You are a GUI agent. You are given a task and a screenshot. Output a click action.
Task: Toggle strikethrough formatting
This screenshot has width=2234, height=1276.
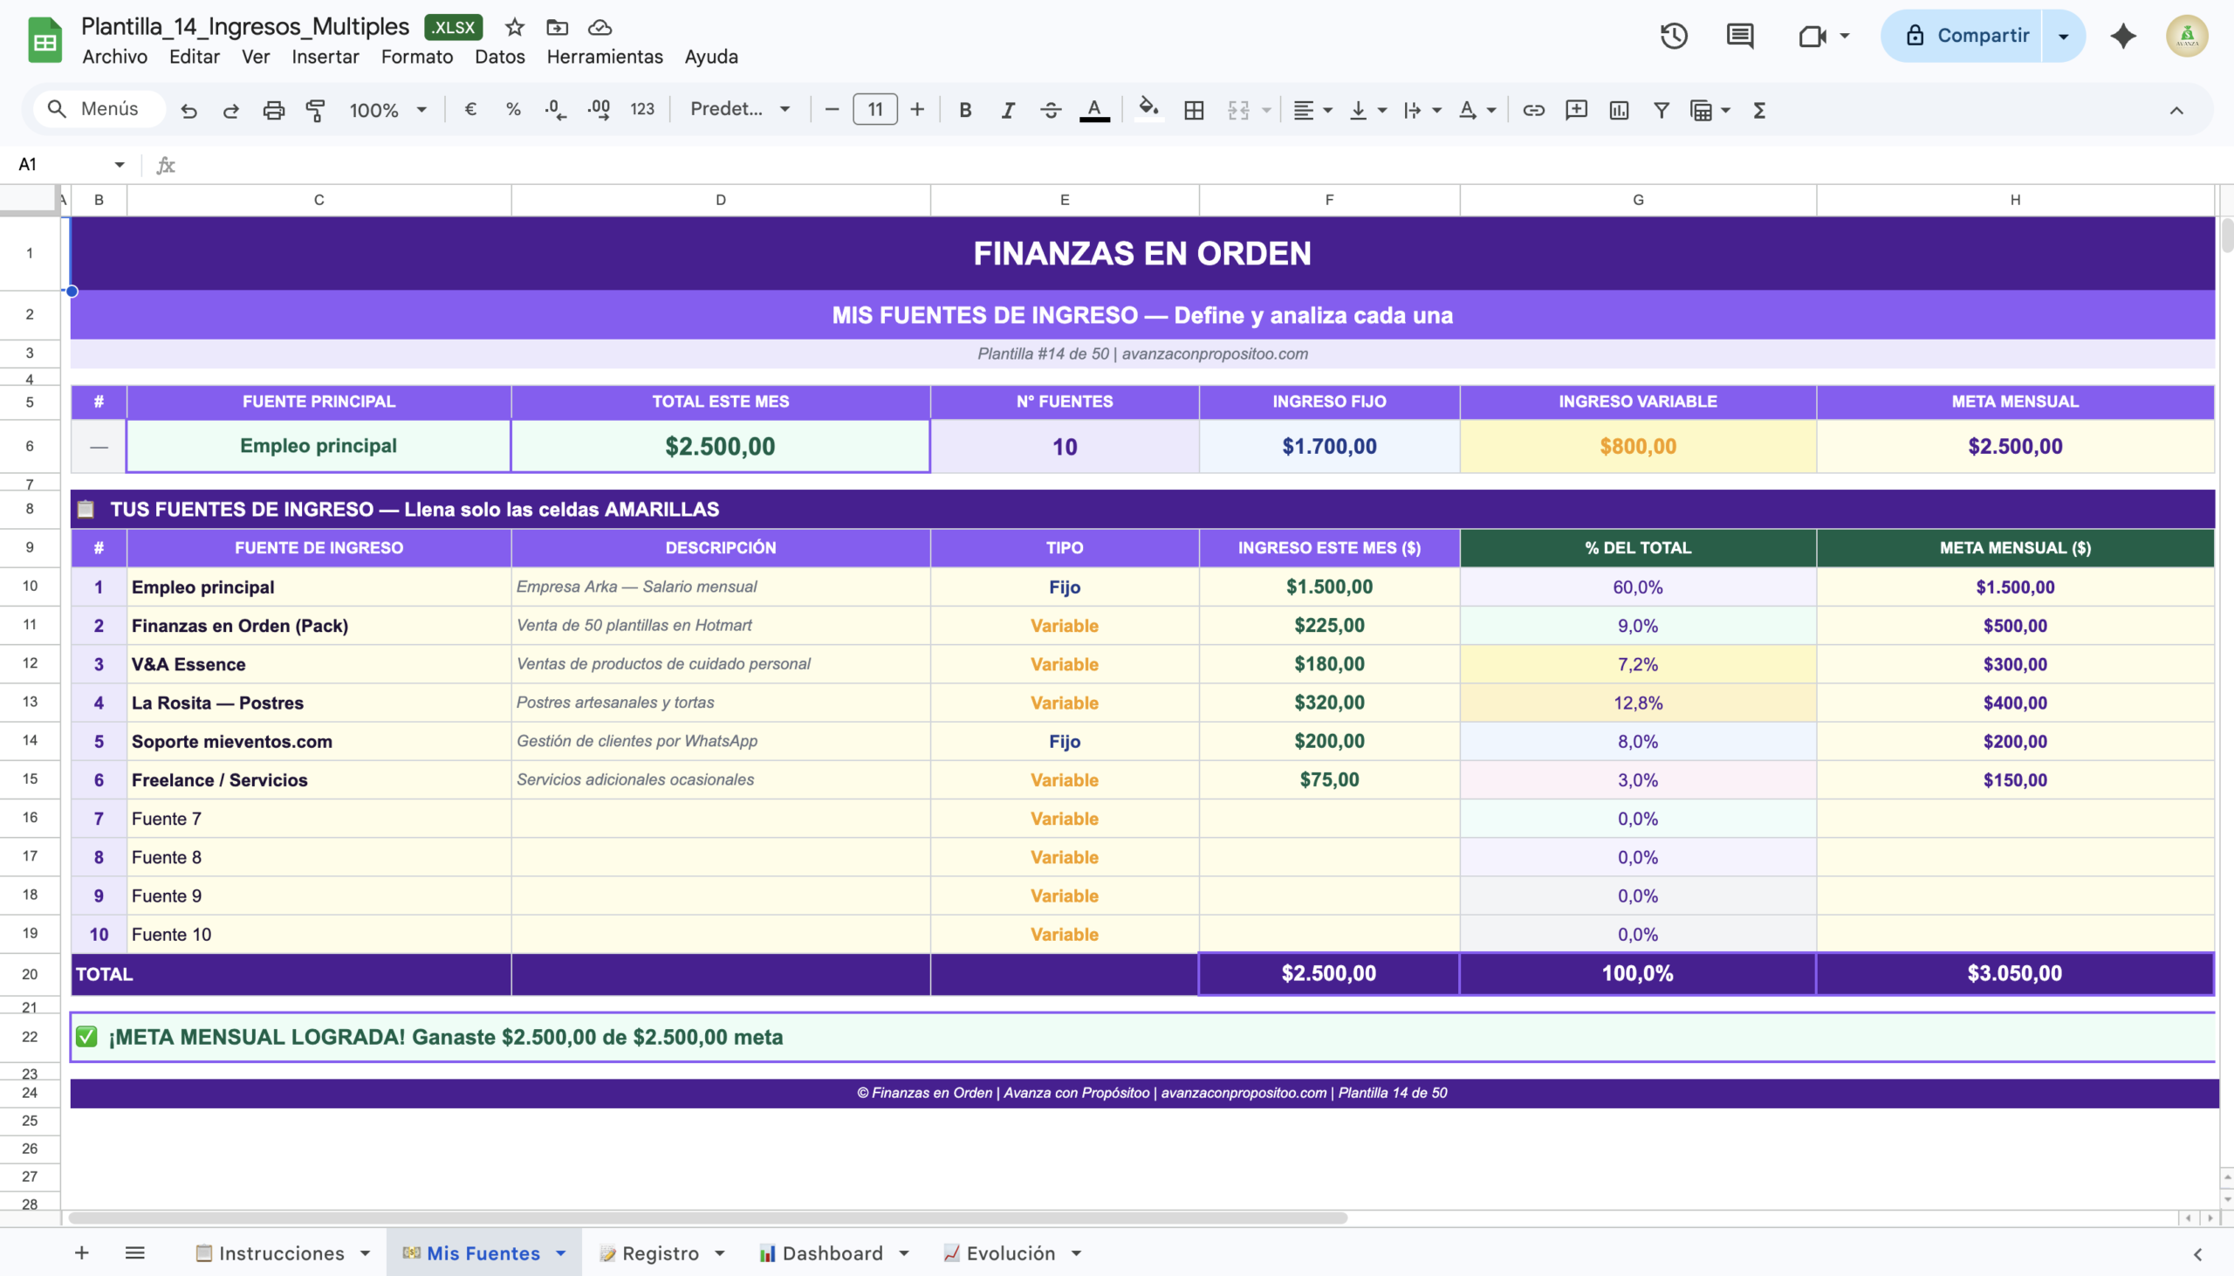tap(1051, 110)
